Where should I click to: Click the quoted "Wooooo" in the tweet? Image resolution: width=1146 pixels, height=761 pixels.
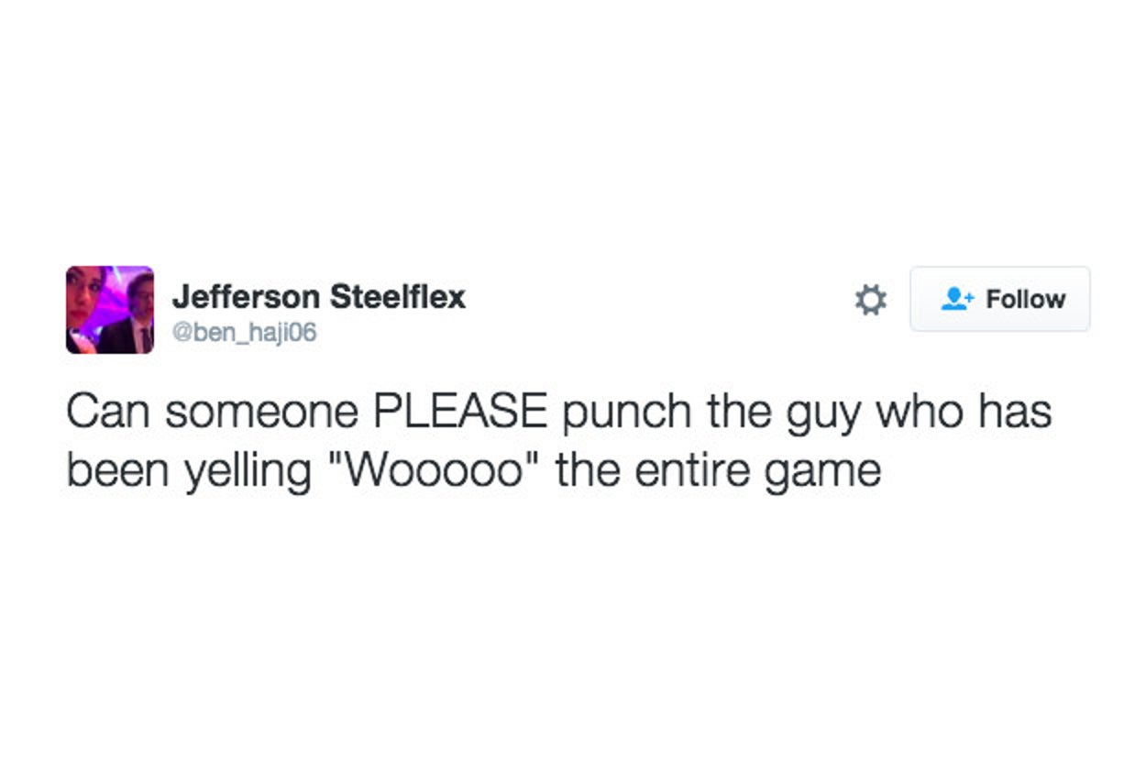point(462,470)
